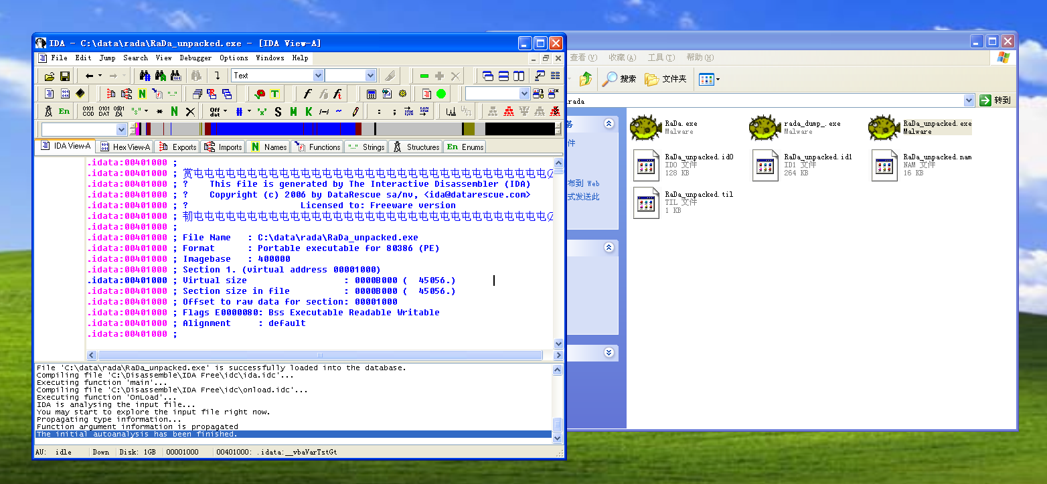This screenshot has height=484, width=1047.
Task: Click binoculars search for binary sequence icon
Action: (x=176, y=76)
